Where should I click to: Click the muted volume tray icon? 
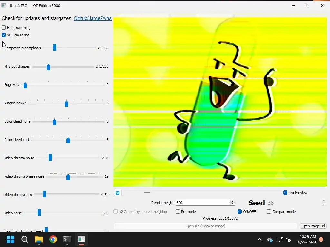(x=288, y=239)
